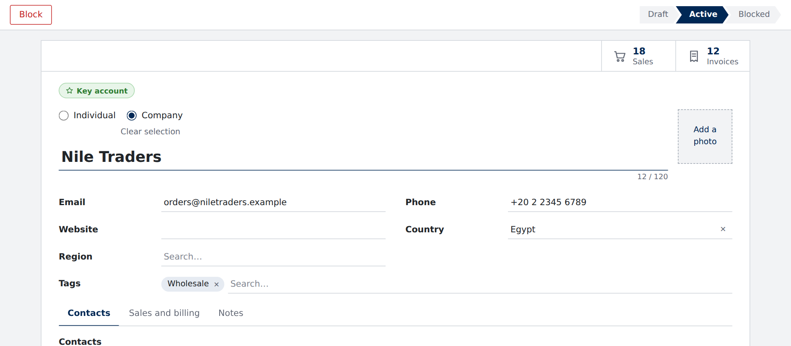Click the star icon in Key account badge
Viewport: 791px width, 346px height.
click(x=70, y=91)
